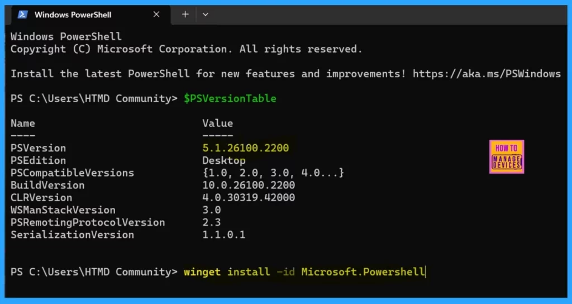Click the SerializationVersion value 1.1.0.1
Screen dimensions: 572x304
[223, 235]
